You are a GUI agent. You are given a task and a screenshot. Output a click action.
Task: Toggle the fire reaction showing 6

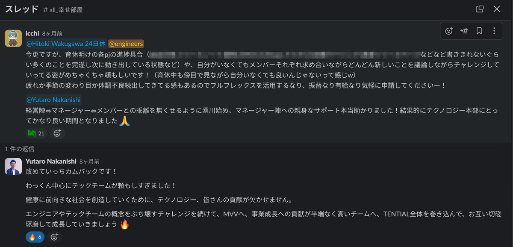coord(35,237)
